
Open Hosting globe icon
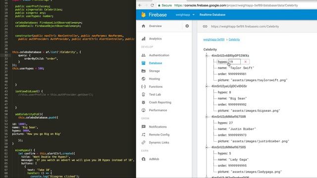pos(144,79)
